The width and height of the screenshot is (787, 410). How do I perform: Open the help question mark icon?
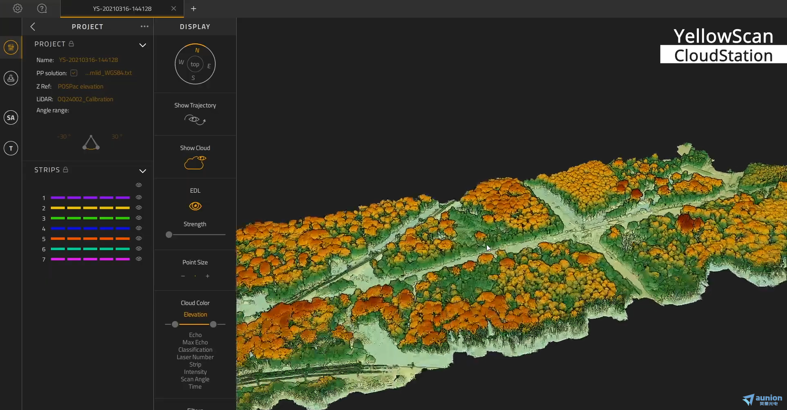pyautogui.click(x=42, y=8)
